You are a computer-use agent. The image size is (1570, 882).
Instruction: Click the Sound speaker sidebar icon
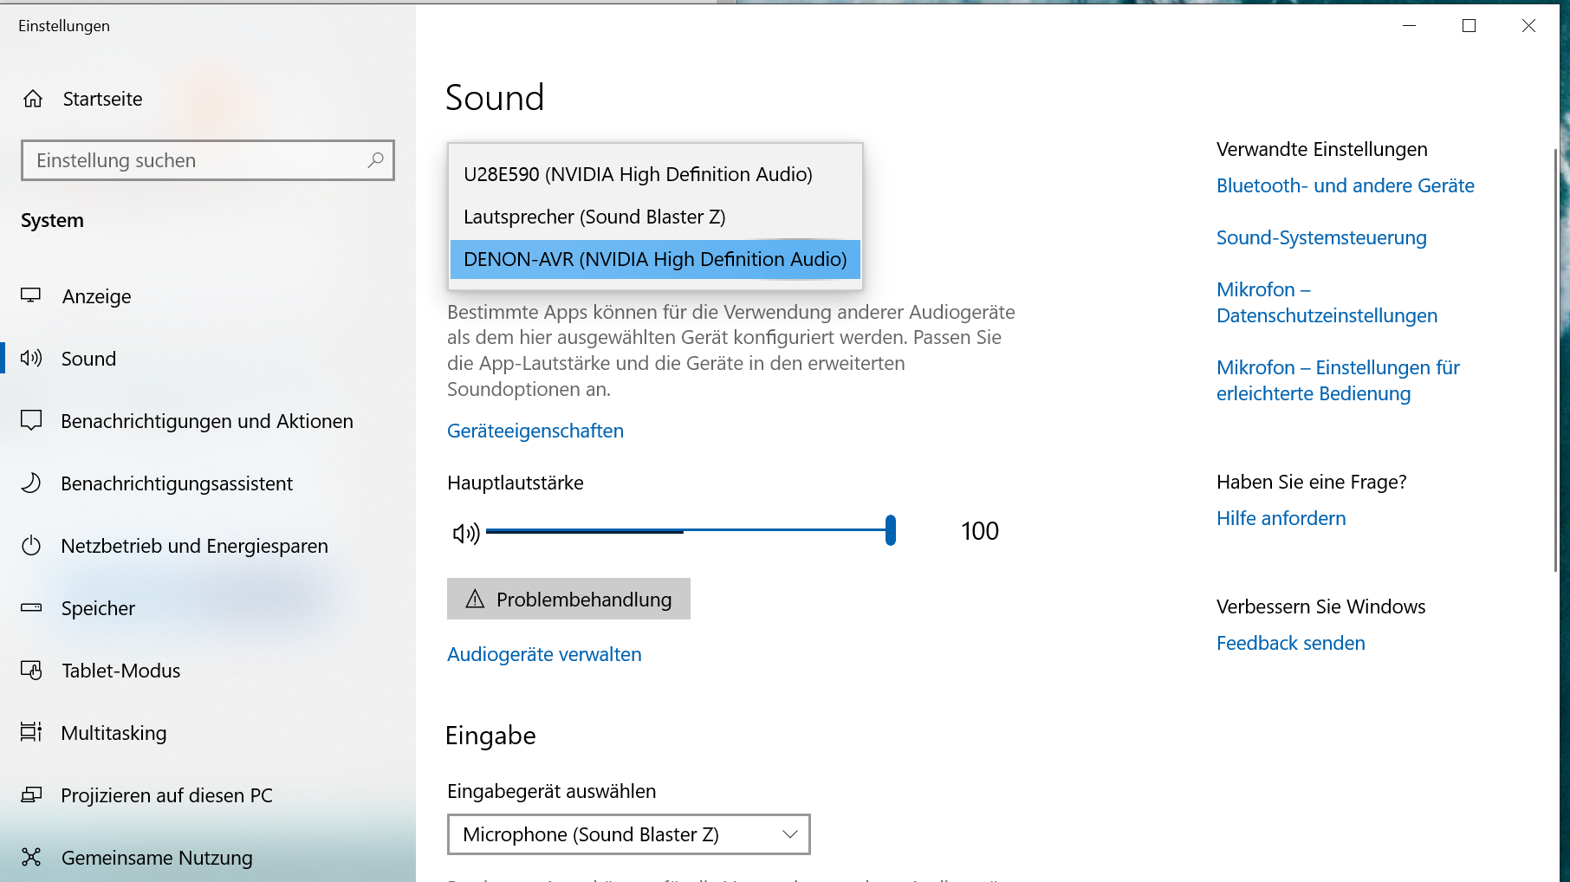tap(31, 358)
